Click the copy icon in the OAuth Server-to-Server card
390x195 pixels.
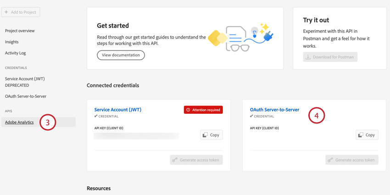(x=361, y=135)
